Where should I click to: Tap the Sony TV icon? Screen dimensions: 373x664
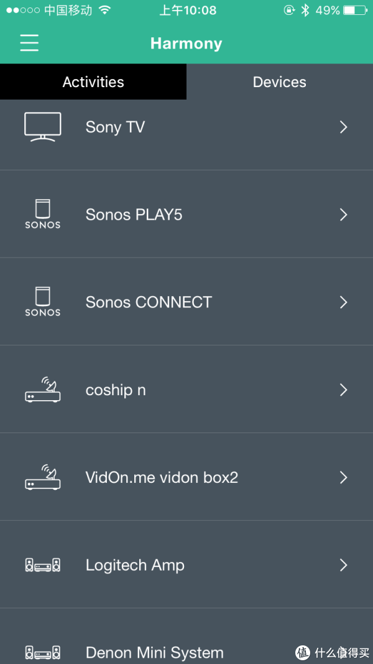tap(42, 127)
